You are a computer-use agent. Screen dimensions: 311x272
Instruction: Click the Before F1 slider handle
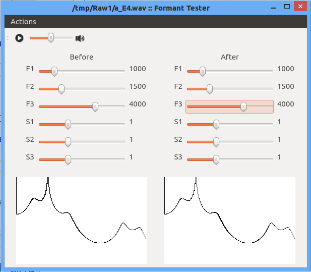coord(54,72)
